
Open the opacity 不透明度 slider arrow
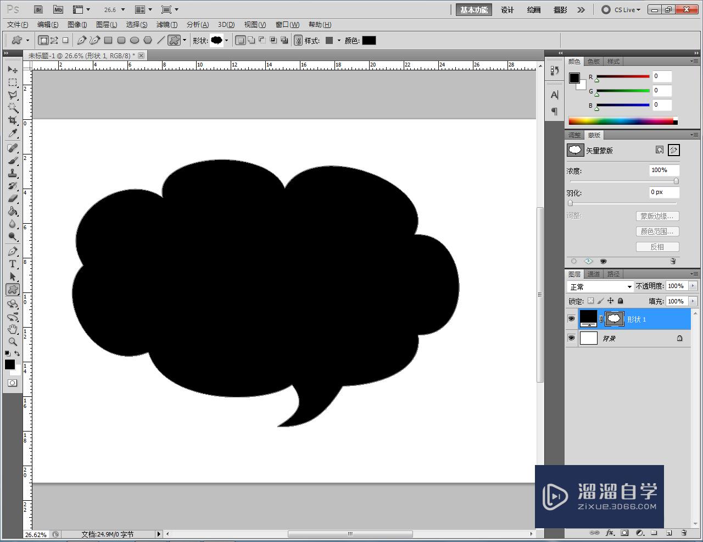click(x=693, y=286)
